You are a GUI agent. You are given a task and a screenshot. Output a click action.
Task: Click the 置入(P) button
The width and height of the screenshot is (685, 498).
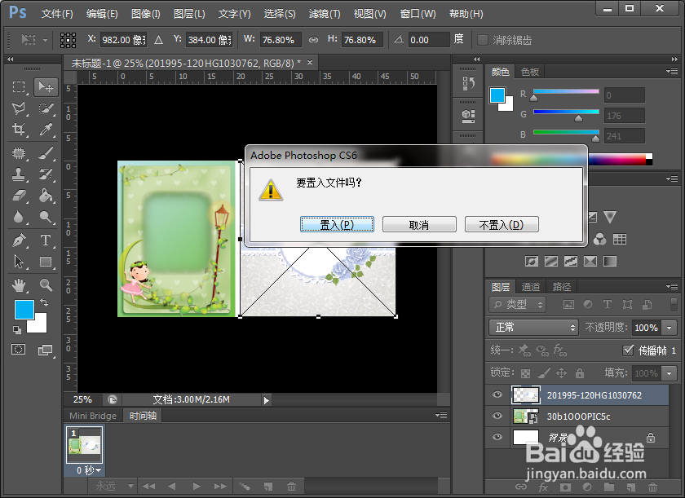click(x=337, y=224)
